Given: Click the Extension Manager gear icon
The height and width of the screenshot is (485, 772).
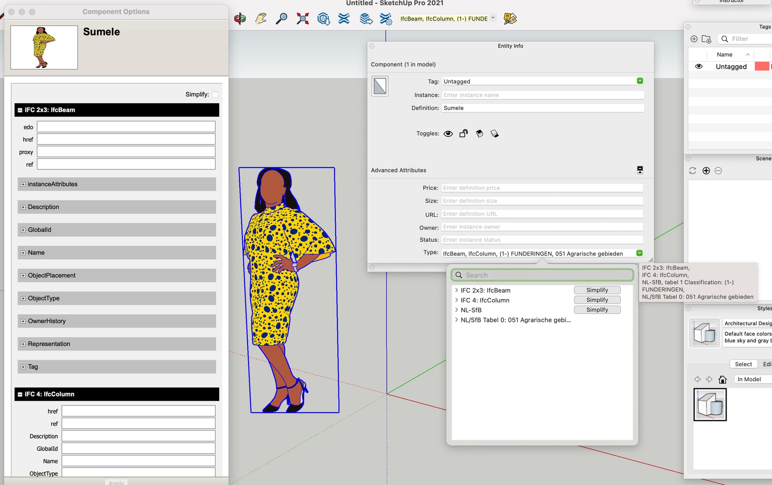Looking at the screenshot, I should coord(386,19).
